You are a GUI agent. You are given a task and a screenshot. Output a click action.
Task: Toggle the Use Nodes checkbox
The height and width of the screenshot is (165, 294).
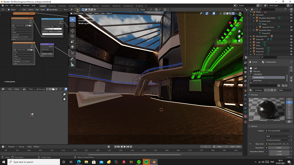tap(48, 9)
